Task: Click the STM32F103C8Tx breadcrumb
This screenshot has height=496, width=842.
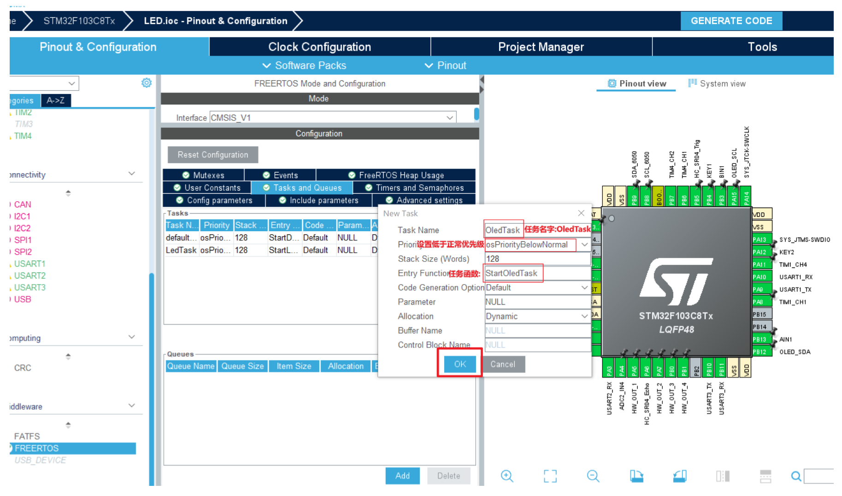Action: click(x=79, y=21)
